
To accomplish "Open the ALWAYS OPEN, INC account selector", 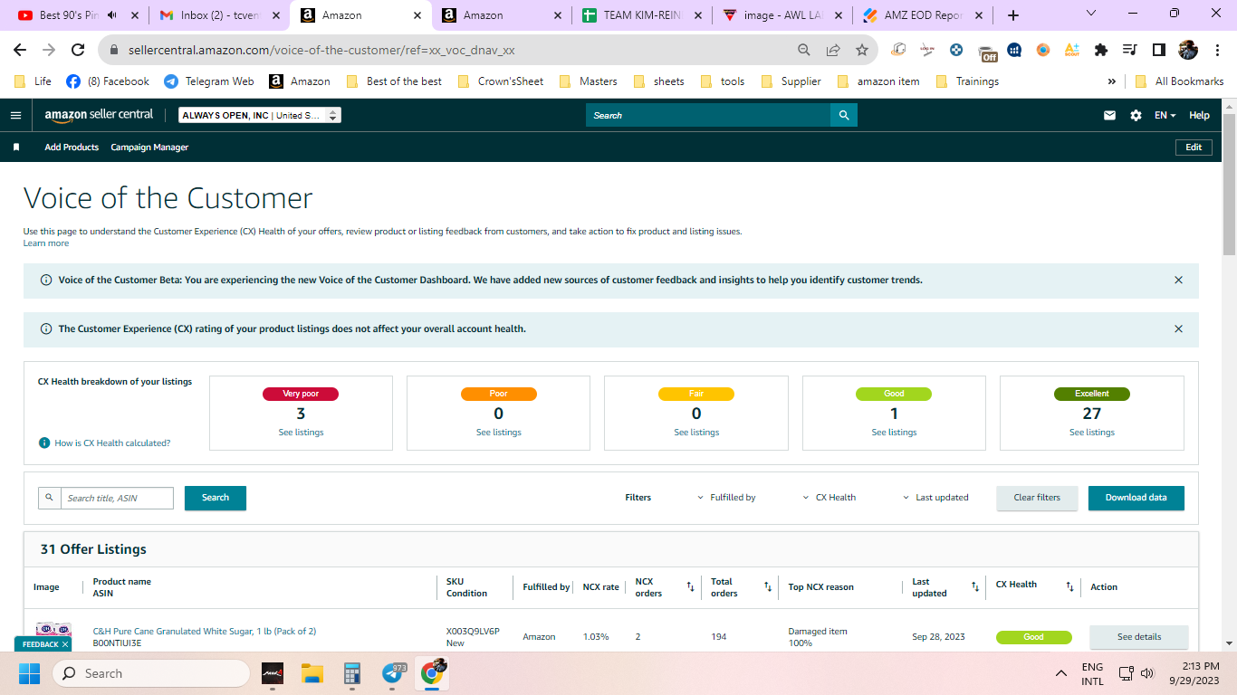I will coord(260,116).
